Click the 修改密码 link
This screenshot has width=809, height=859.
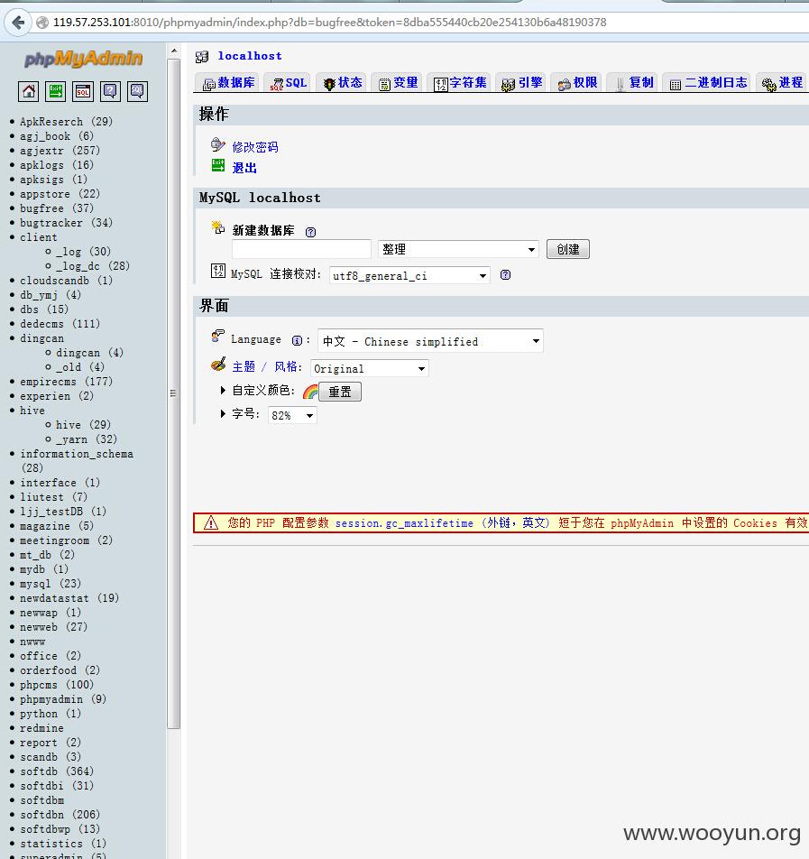coord(255,147)
